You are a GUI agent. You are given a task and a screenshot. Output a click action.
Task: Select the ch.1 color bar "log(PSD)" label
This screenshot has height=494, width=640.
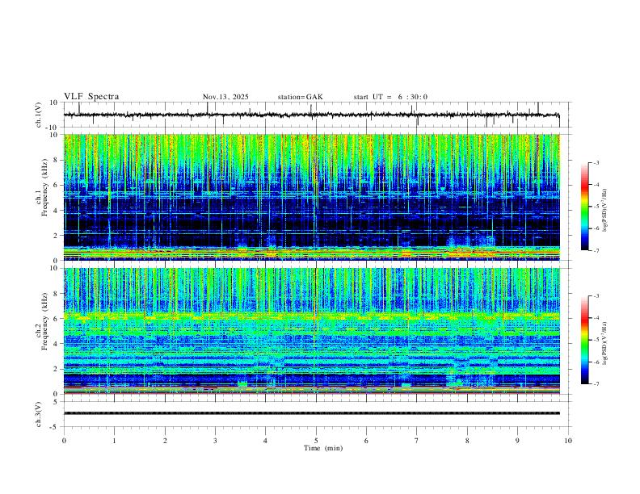604,211
